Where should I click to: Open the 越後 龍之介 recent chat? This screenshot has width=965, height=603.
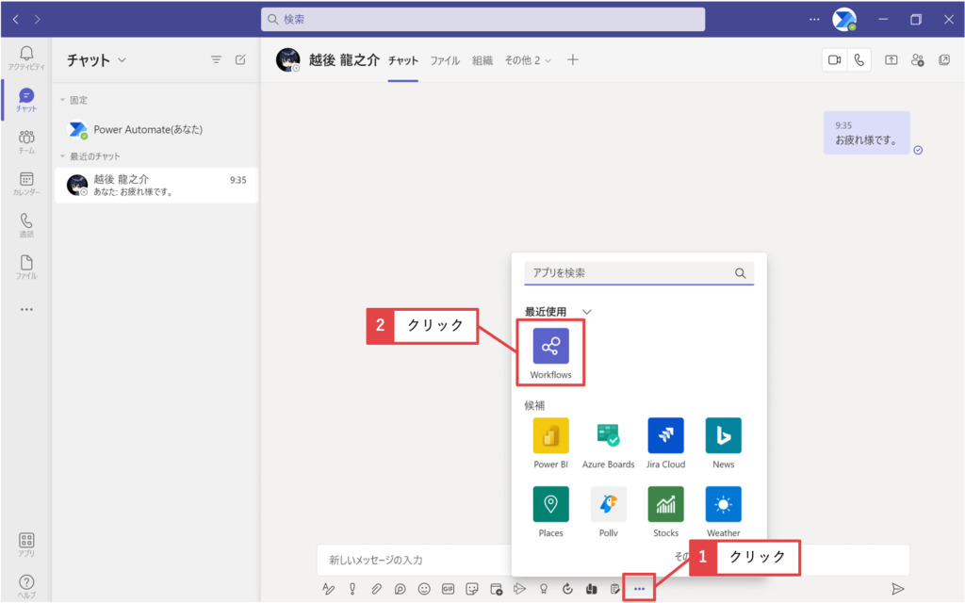point(156,185)
